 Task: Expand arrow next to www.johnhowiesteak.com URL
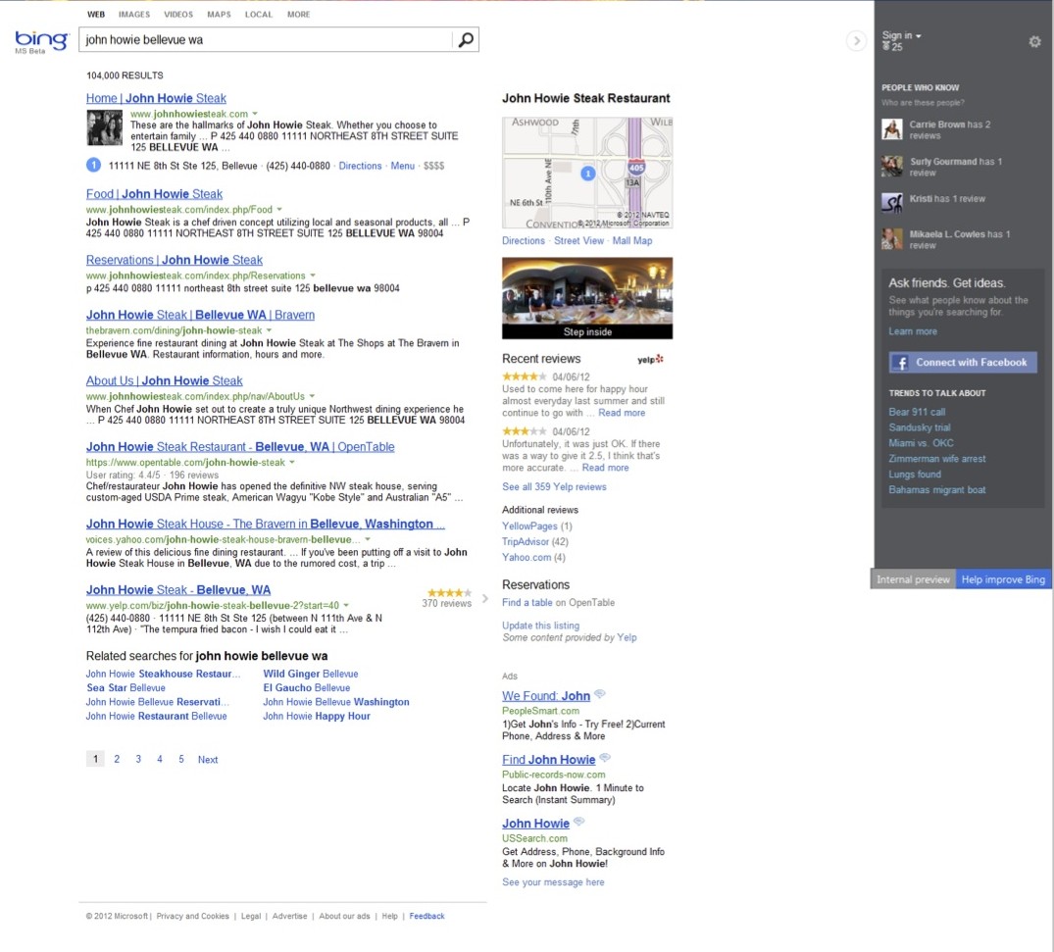coord(255,115)
